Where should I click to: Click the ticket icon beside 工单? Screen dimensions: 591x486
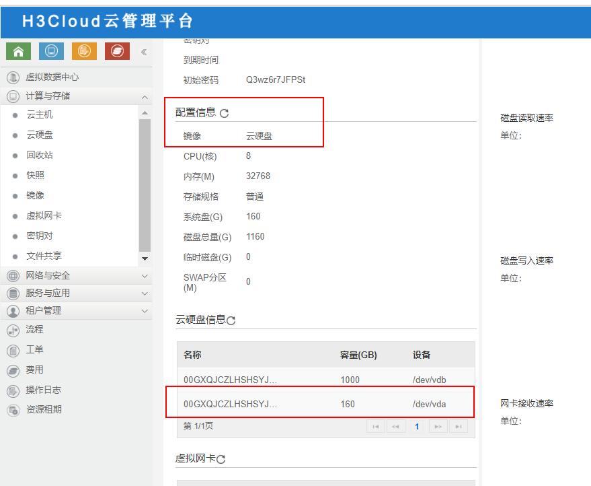coord(13,351)
